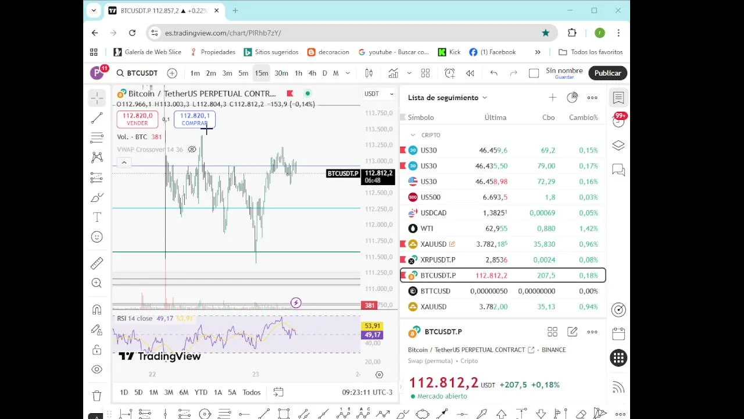
Task: Select the 1m timeframe
Action: click(195, 73)
